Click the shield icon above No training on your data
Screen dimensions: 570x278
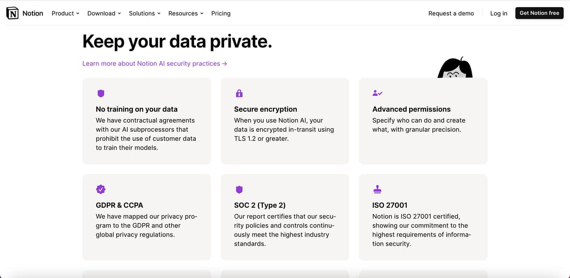[101, 94]
